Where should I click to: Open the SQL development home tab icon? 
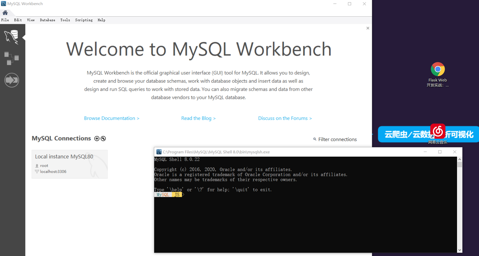tap(12, 36)
